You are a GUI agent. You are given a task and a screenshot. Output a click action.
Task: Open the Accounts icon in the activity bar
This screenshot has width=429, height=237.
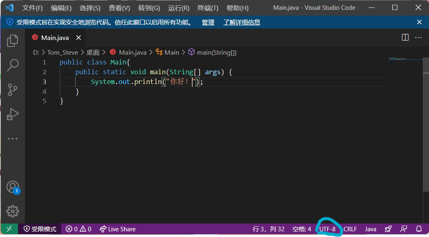pyautogui.click(x=12, y=186)
